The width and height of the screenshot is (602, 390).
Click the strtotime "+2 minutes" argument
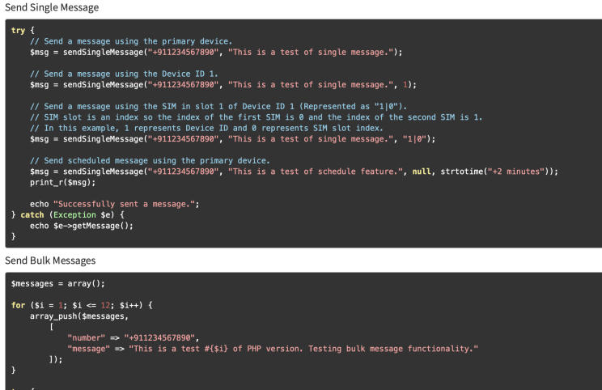(x=516, y=172)
